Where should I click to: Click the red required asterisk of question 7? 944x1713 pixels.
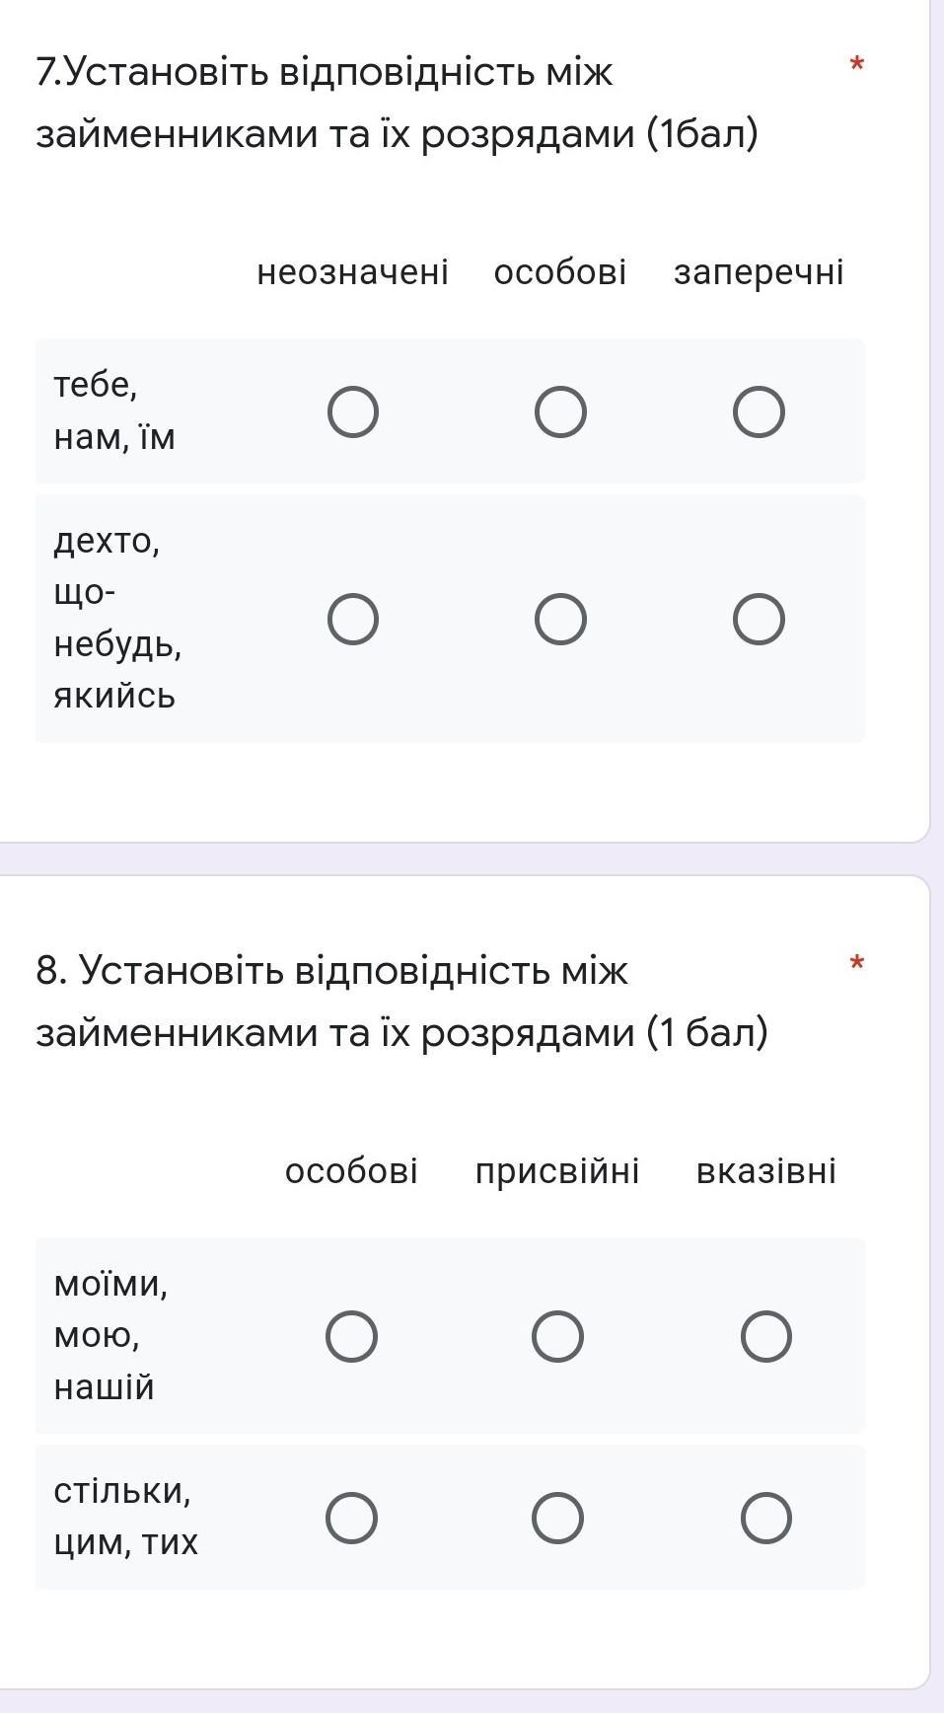[857, 66]
